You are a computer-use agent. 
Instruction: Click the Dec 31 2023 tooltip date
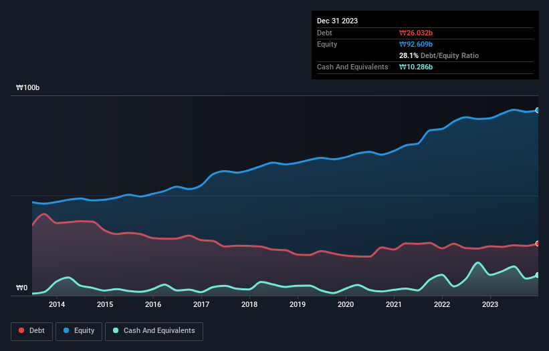click(337, 21)
